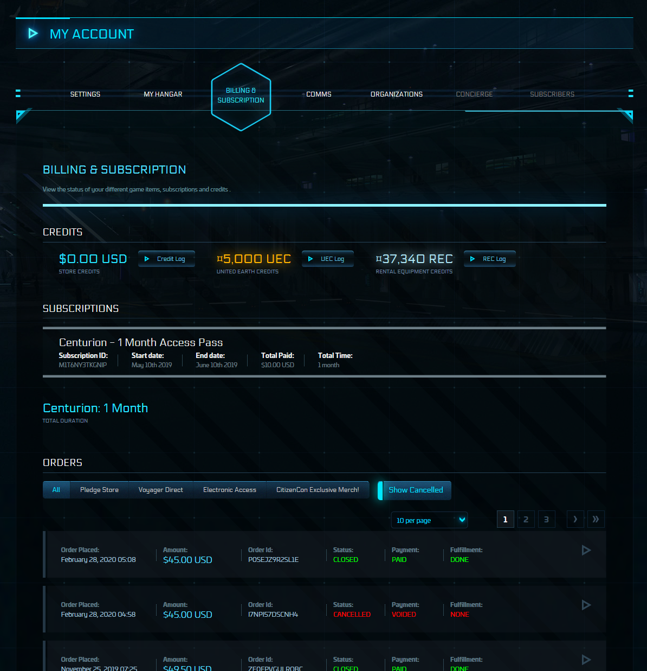647x671 pixels.
Task: Toggle the Show Cancelled button
Action: [415, 490]
